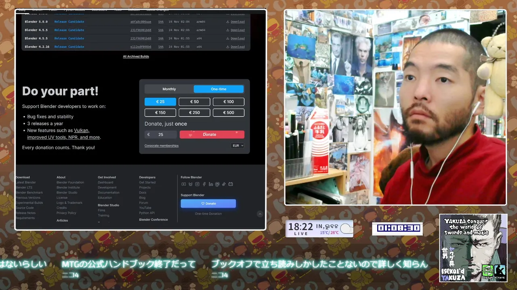
Task: Open Blender's Instagram icon in footer
Action: 197,184
